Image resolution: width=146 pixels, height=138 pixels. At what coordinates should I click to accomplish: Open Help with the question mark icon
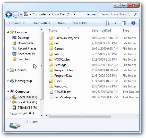133,23
